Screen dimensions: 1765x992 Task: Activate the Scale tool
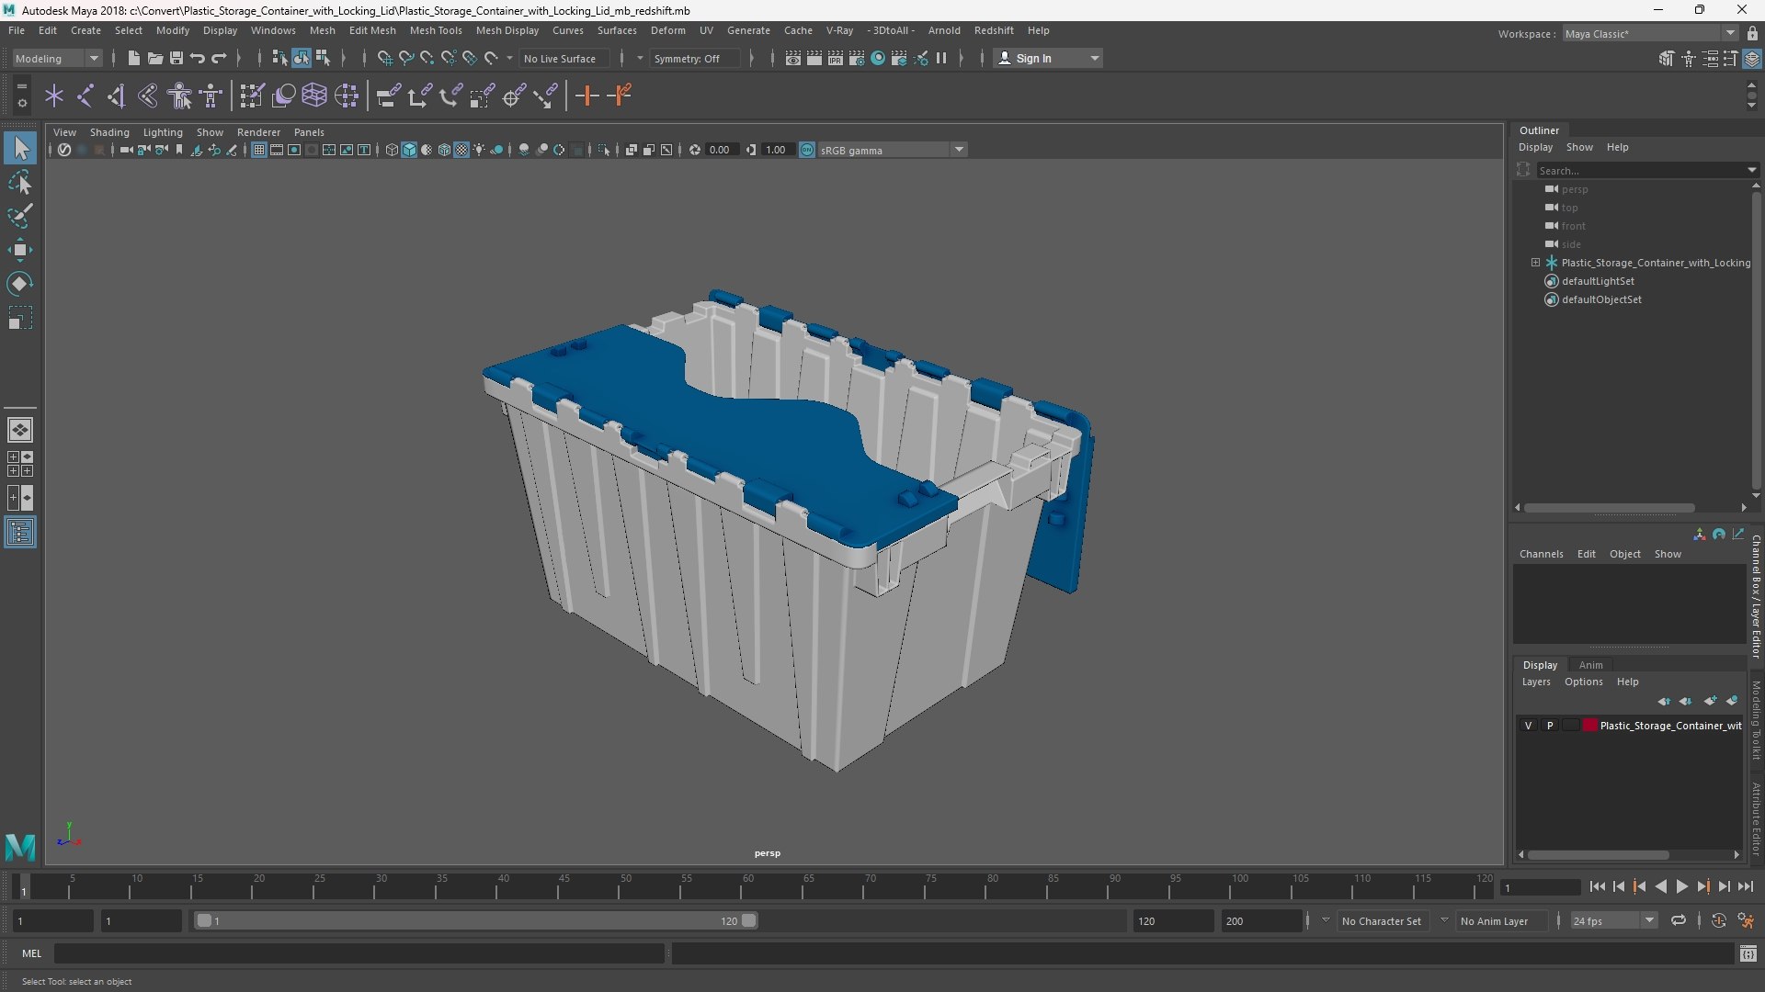click(20, 318)
